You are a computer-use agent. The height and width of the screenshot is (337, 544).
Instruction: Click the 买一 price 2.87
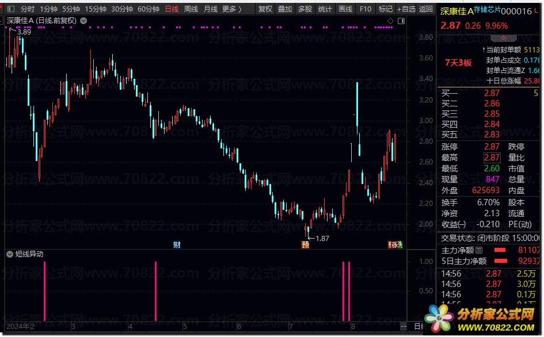click(492, 93)
